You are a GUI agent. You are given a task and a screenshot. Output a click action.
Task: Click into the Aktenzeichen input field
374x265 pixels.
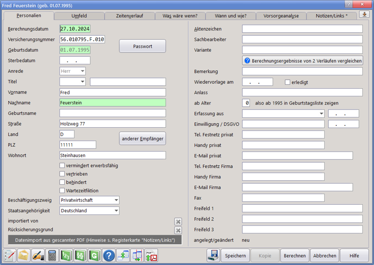click(x=302, y=29)
